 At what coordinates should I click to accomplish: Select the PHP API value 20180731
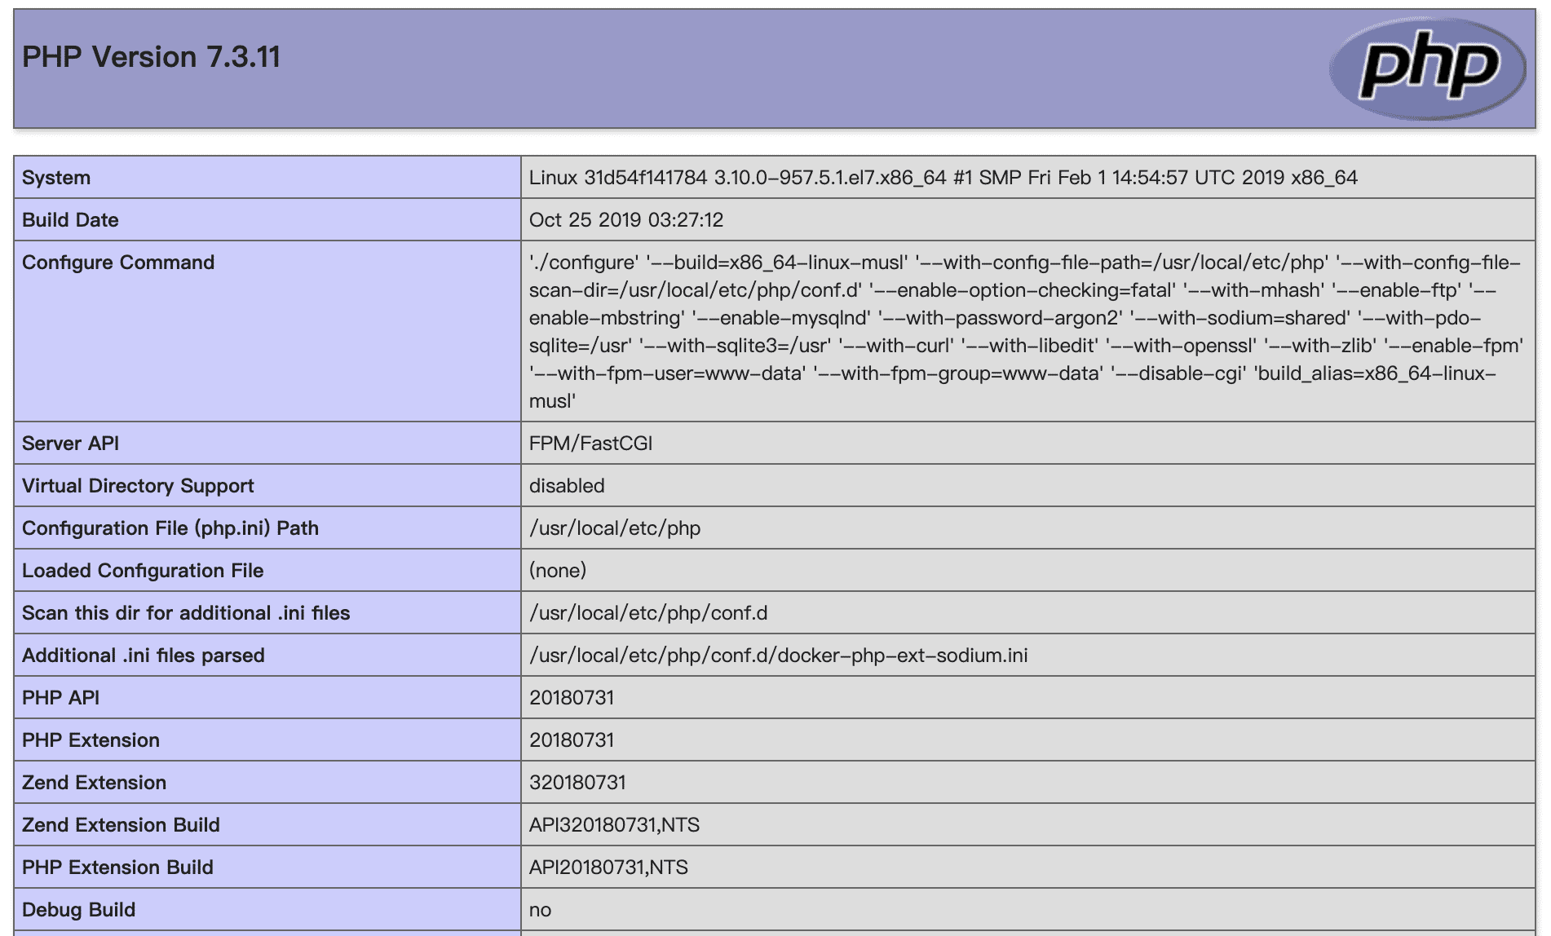click(572, 698)
